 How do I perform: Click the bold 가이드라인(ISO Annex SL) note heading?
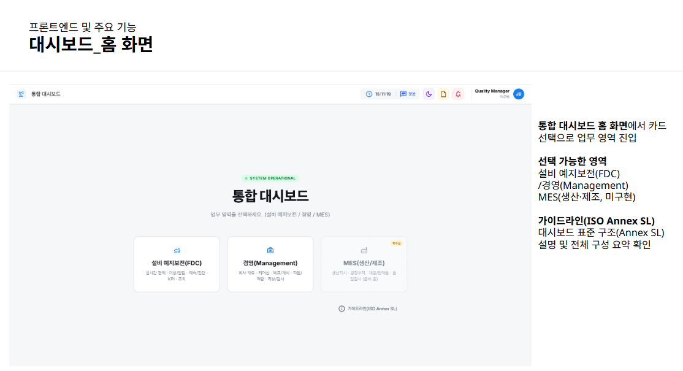click(x=597, y=221)
